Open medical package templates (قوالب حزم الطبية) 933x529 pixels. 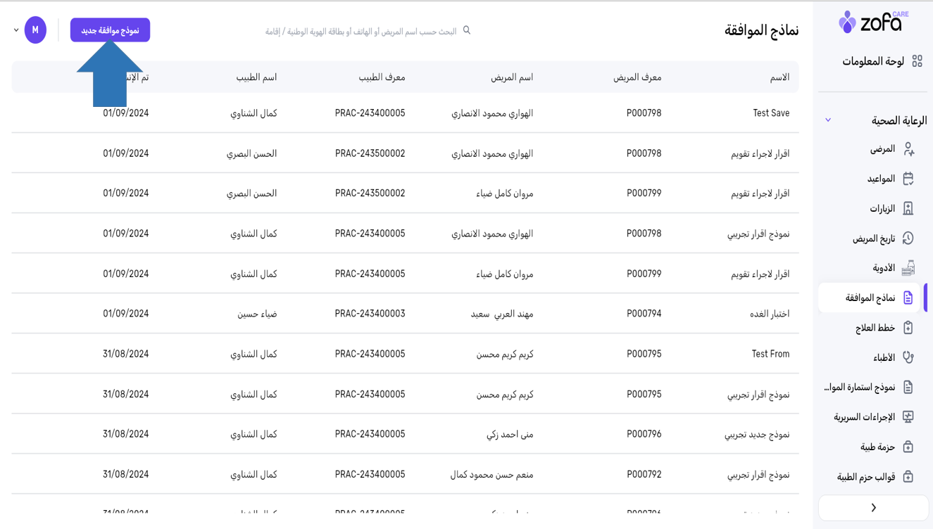pos(866,477)
